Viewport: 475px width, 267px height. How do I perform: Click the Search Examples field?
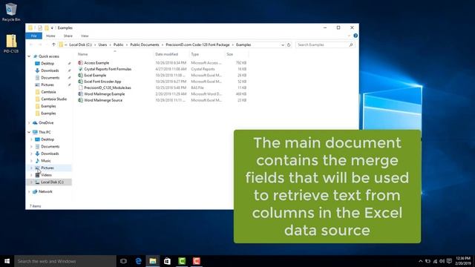[x=325, y=44]
